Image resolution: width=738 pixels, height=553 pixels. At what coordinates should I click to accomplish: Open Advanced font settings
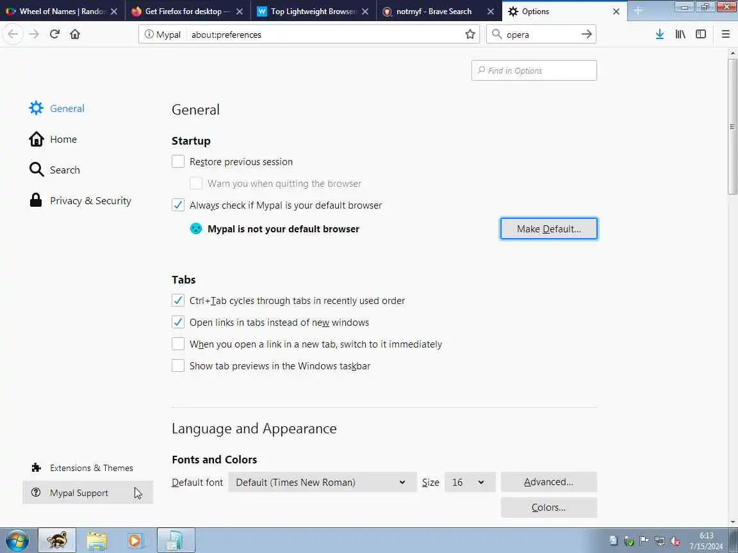tap(549, 482)
